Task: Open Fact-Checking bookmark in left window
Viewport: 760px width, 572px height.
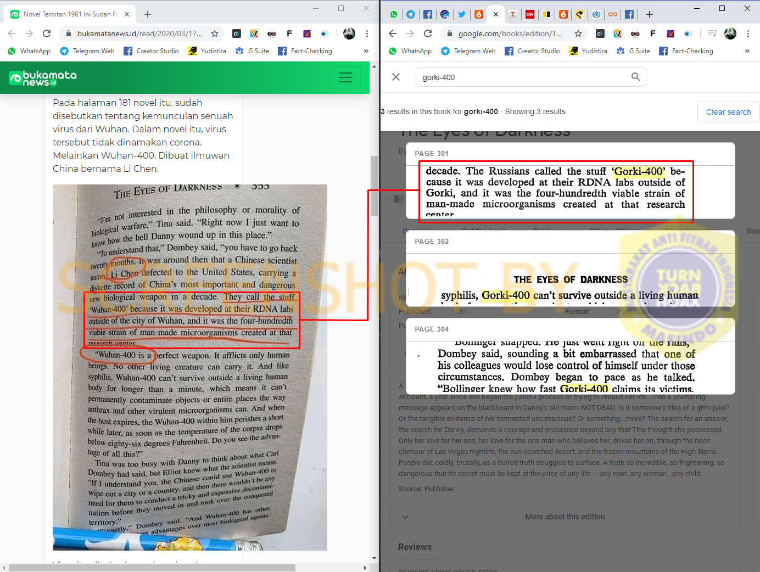Action: 305,51
